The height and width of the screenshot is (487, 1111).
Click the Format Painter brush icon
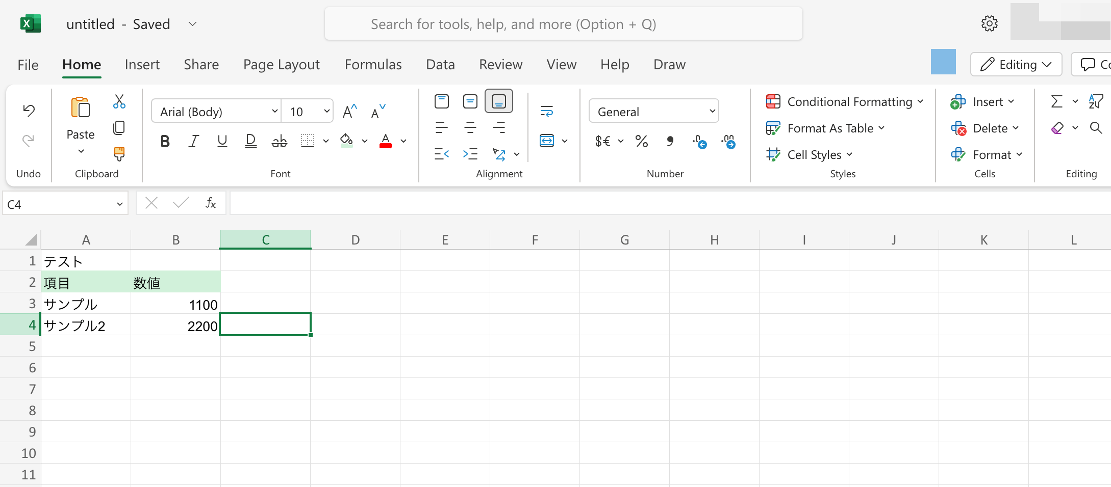(119, 153)
